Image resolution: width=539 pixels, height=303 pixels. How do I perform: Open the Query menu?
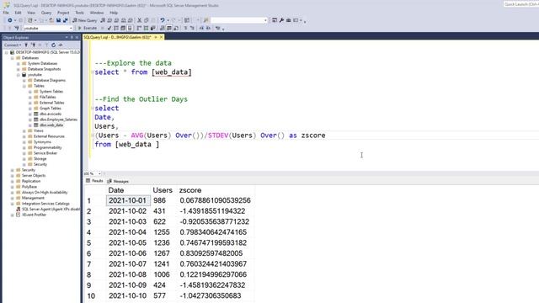click(x=46, y=13)
